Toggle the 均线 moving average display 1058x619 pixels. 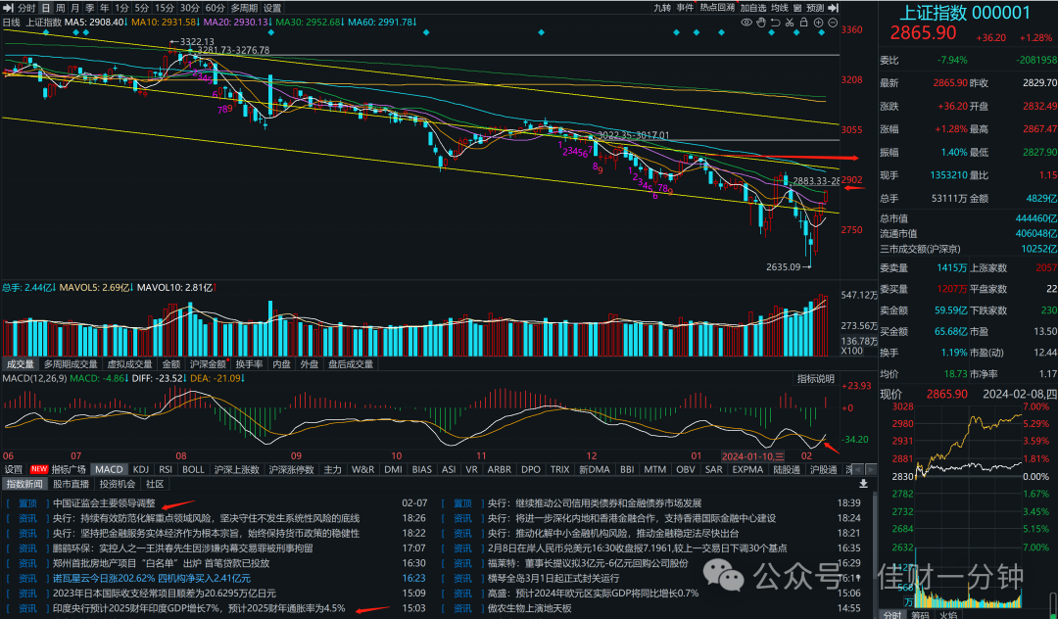[x=780, y=8]
